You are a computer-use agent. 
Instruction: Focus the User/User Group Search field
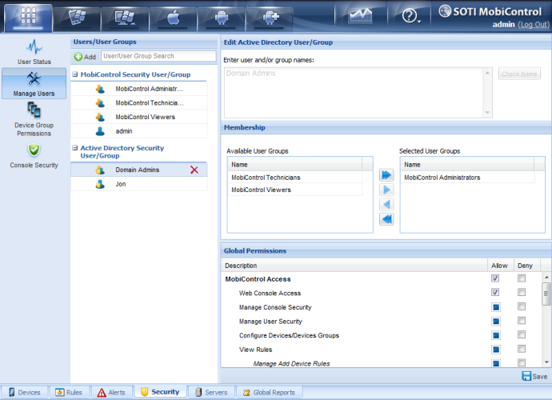pyautogui.click(x=158, y=56)
